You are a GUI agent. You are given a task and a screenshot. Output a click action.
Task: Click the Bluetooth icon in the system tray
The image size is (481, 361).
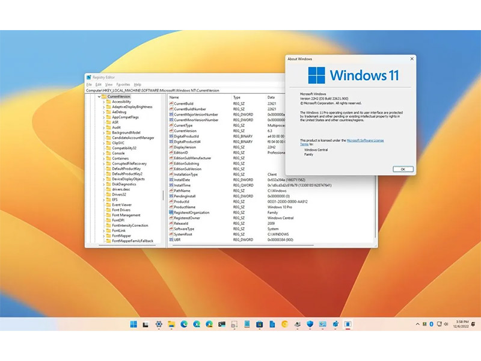coord(431,324)
